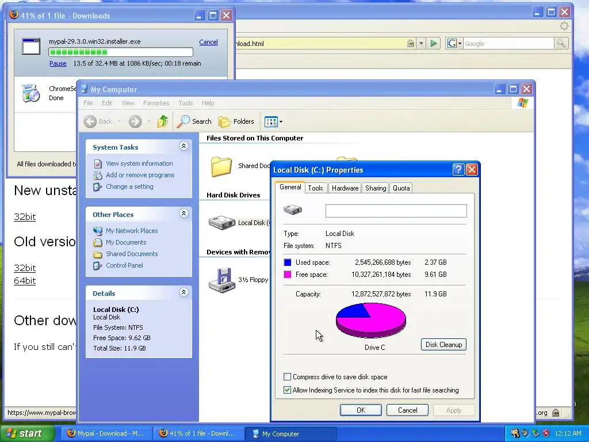Collapse the Details panel
589x442 pixels.
pos(183,292)
